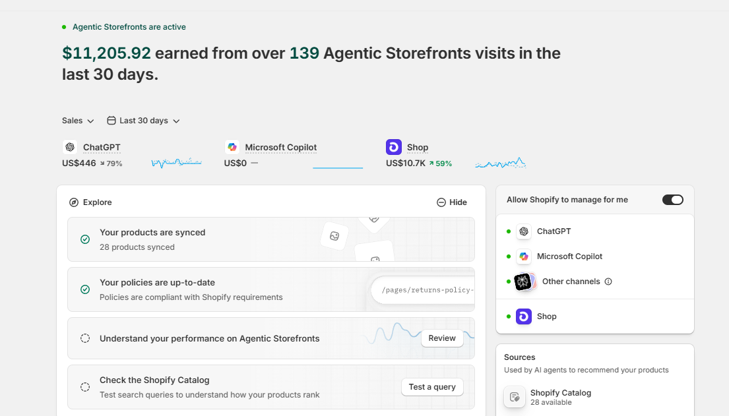Click the Microsoft Copilot flat sparkline

click(338, 167)
